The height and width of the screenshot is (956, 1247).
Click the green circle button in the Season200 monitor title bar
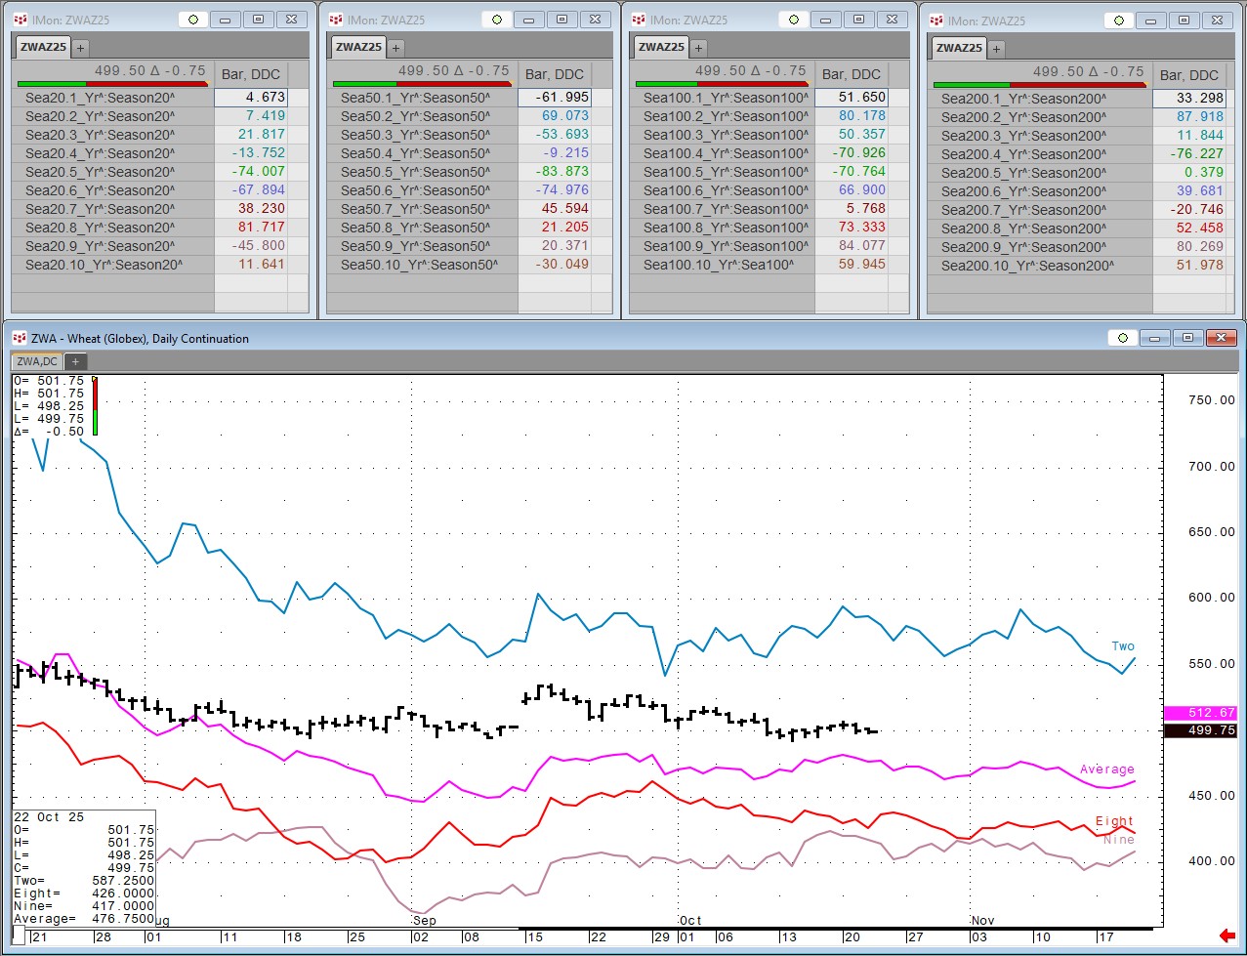1120,21
